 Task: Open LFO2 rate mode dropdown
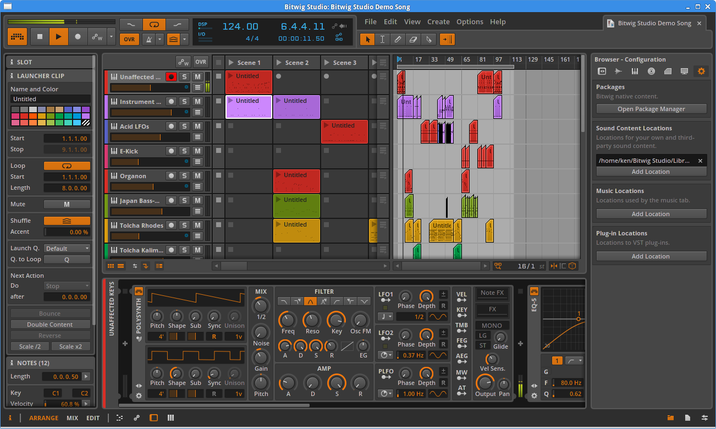pos(386,355)
